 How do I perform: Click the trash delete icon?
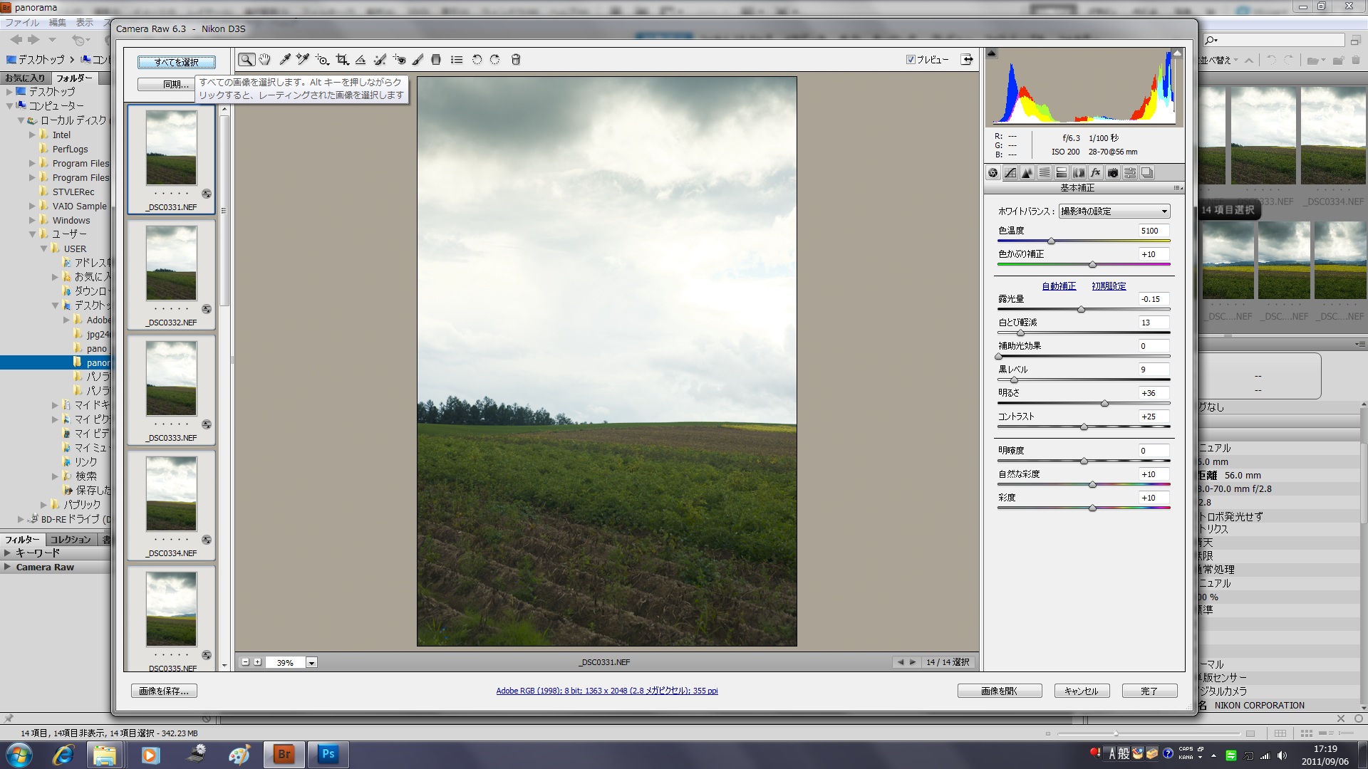click(x=516, y=60)
